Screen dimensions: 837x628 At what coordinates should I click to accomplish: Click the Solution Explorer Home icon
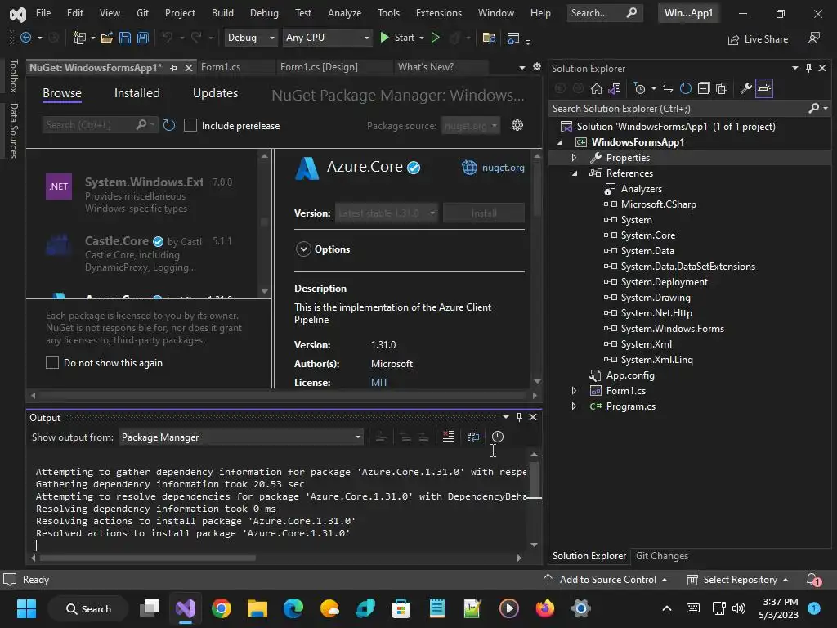(x=596, y=88)
